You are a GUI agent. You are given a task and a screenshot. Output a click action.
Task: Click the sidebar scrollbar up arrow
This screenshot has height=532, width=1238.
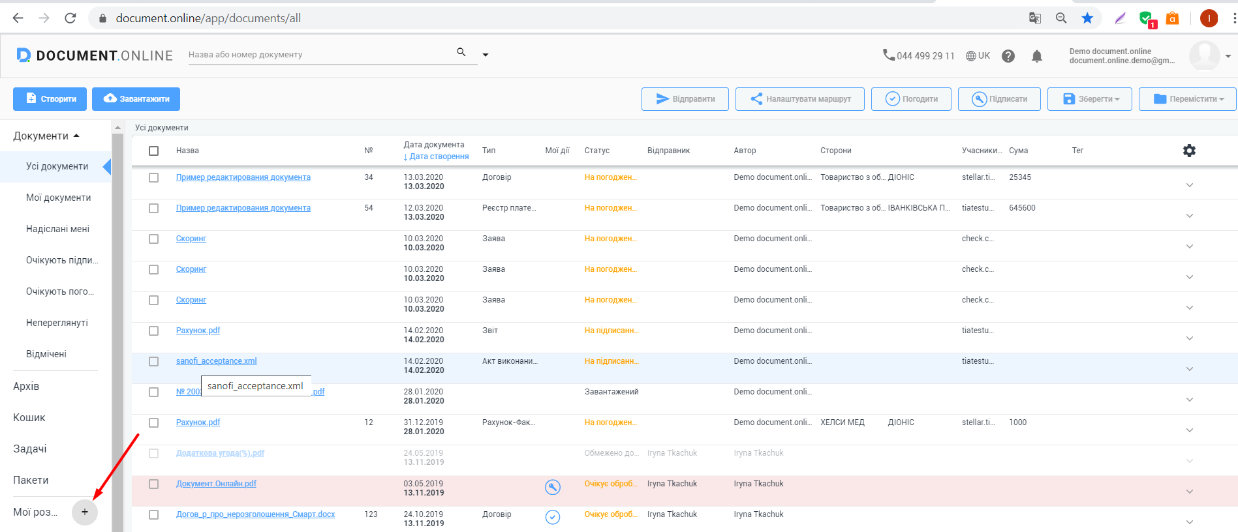coord(118,127)
